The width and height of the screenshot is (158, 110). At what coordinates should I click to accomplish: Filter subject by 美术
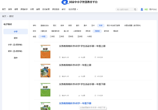coord(85,26)
